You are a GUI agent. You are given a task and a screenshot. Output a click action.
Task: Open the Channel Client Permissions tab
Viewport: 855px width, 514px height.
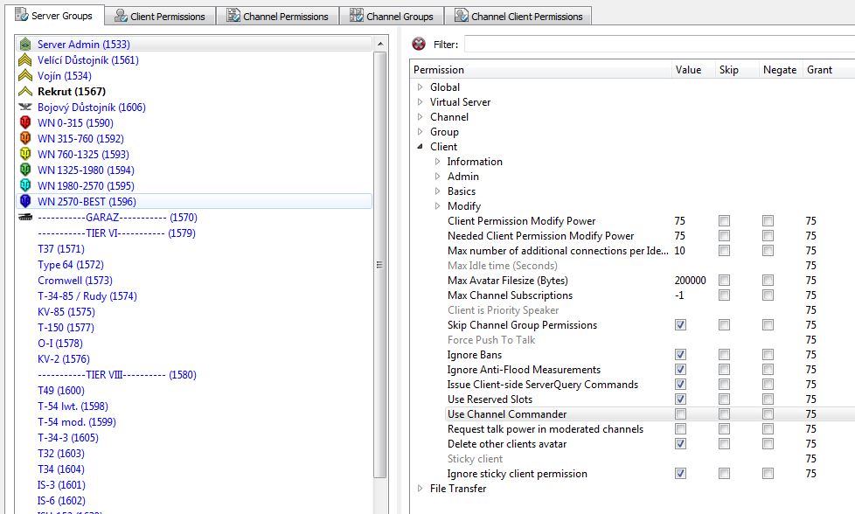(518, 16)
